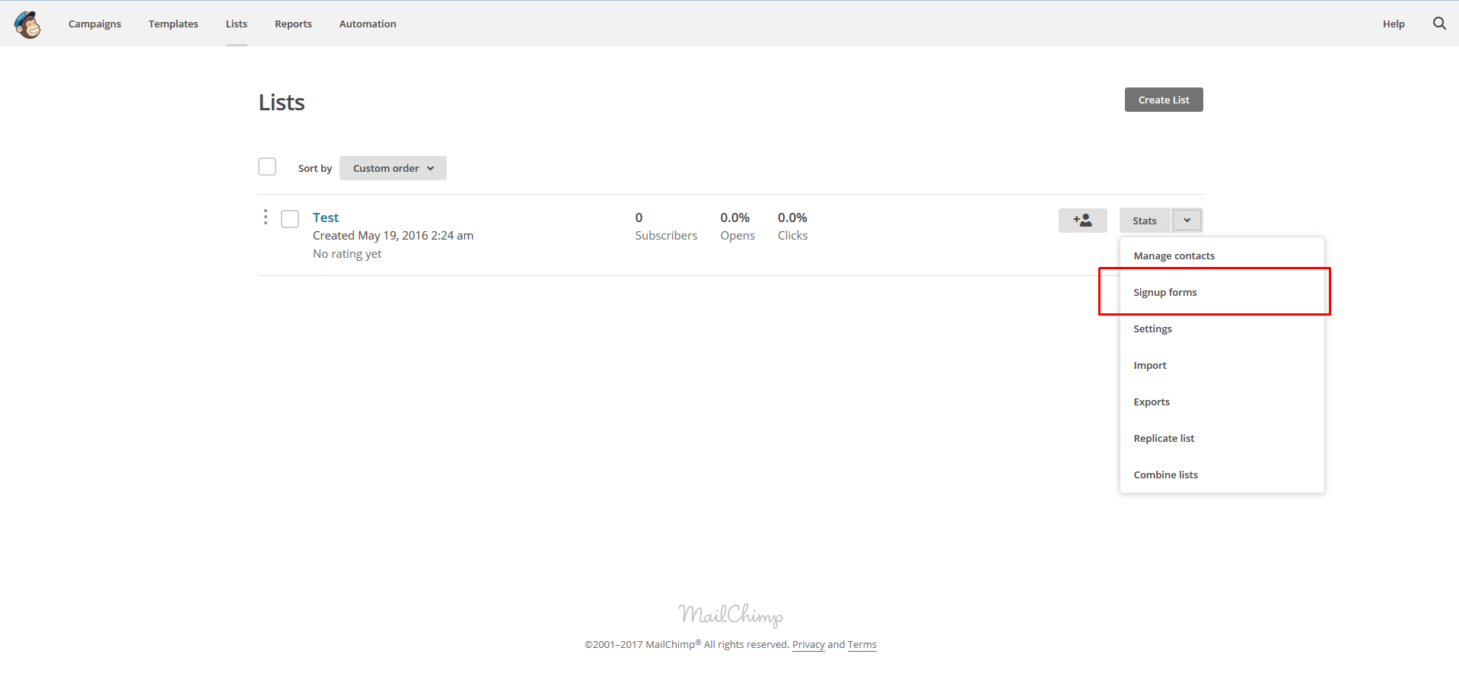Click the add-subscriber person icon for Test list
This screenshot has height=689, width=1459.
point(1082,220)
